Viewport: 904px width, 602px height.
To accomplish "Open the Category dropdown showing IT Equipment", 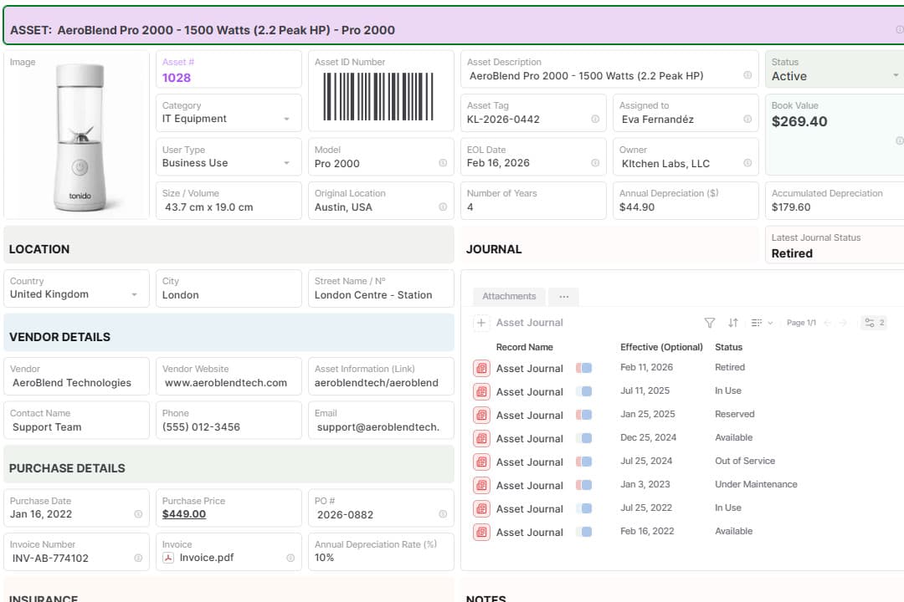I will tap(286, 120).
